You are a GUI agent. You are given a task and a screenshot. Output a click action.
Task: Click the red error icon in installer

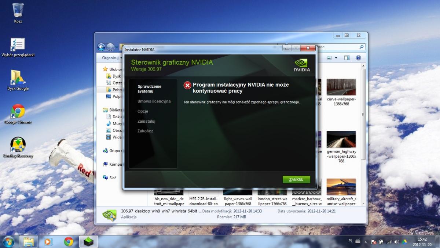tap(187, 86)
